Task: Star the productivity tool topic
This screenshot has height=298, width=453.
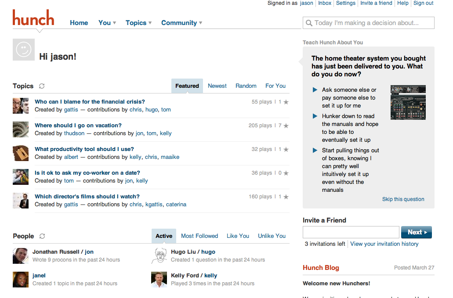Action: tap(286, 149)
